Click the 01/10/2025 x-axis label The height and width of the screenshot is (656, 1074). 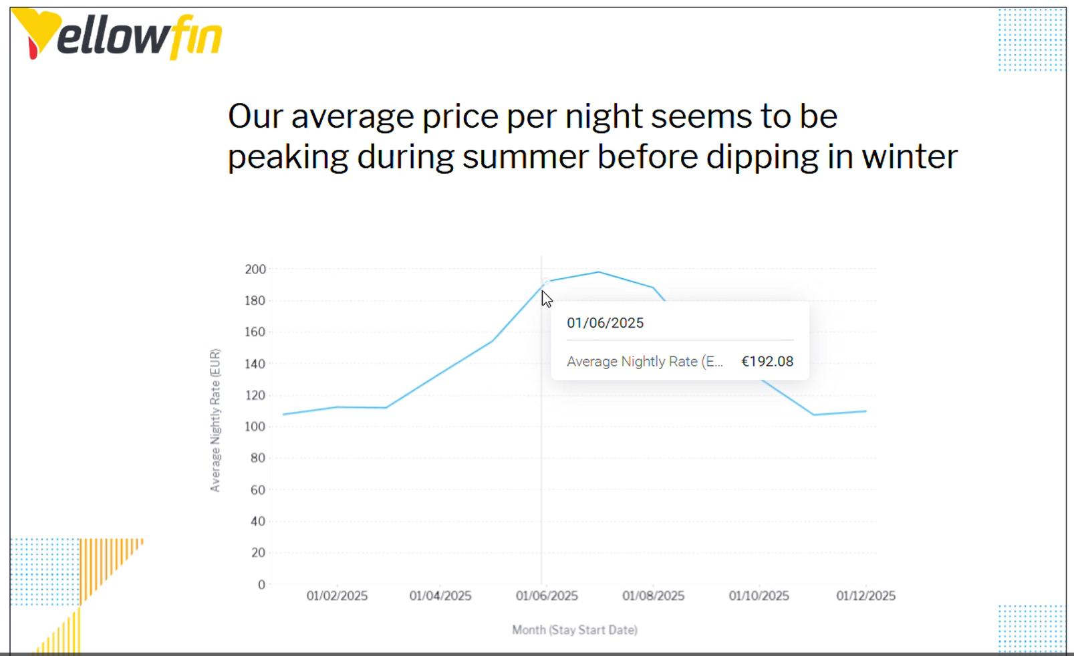click(x=759, y=596)
